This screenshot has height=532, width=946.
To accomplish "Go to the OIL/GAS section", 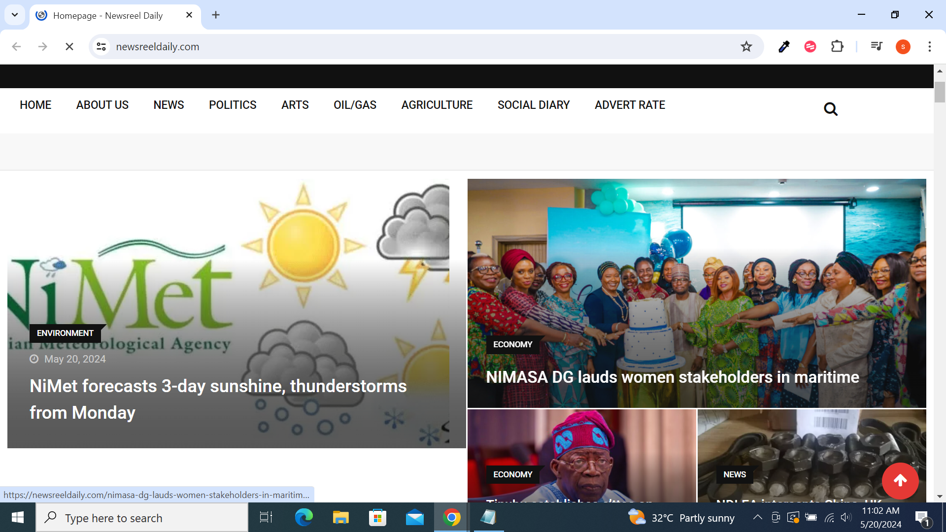I will point(355,105).
